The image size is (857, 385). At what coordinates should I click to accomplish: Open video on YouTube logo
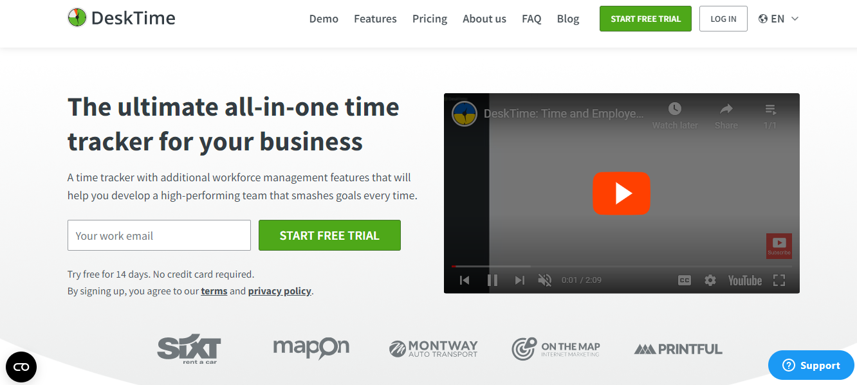(745, 280)
